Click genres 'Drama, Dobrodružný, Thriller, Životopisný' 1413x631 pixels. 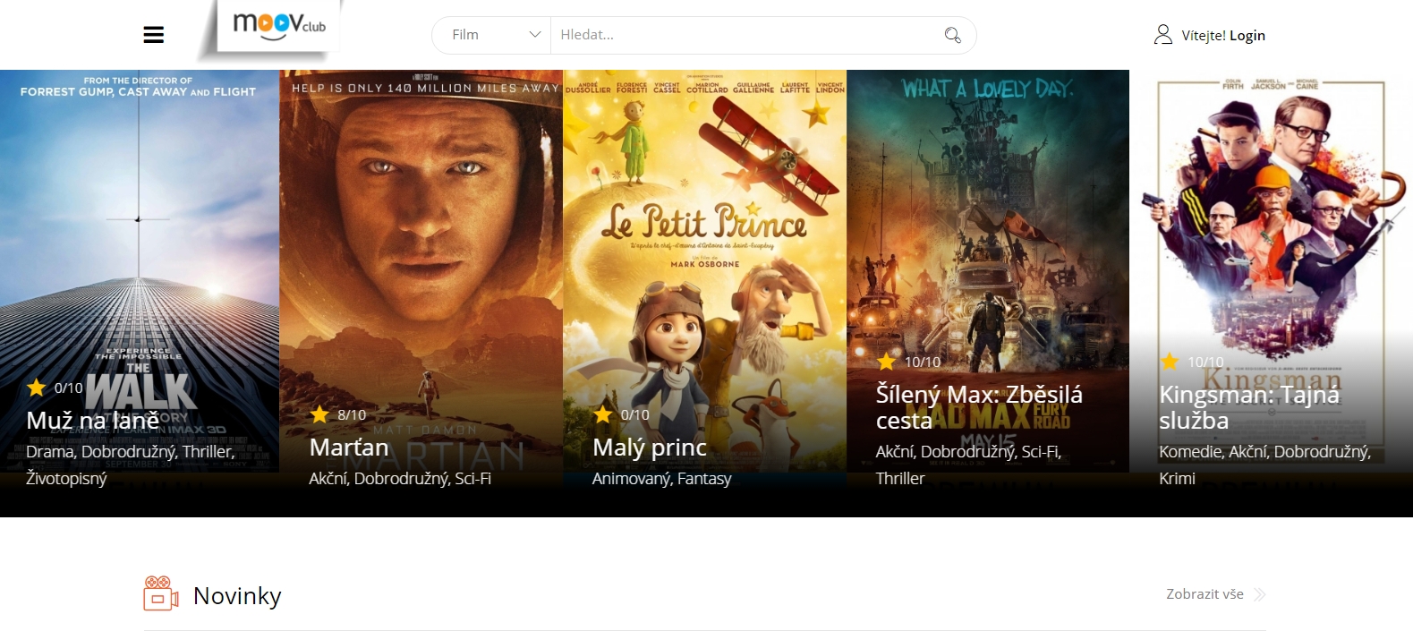pos(131,465)
